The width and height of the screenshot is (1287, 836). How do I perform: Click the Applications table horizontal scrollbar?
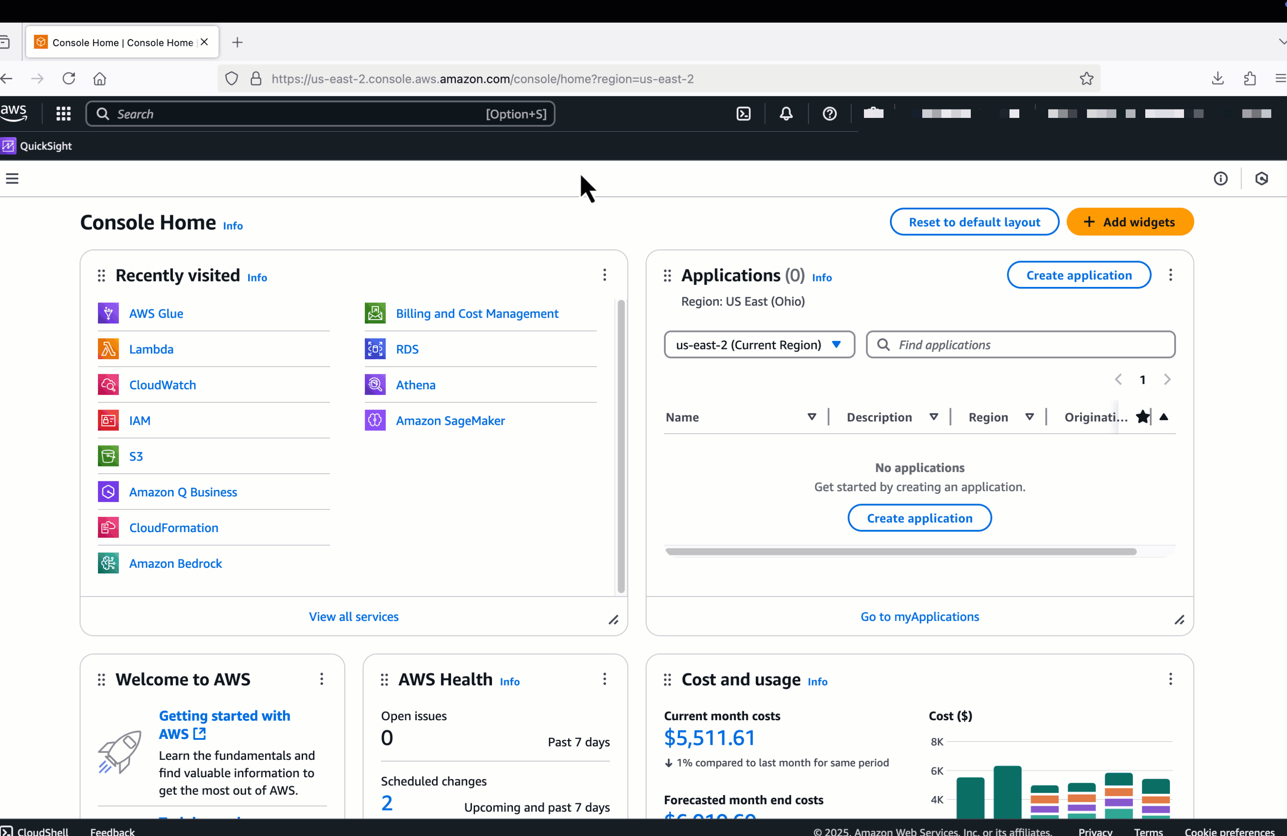[901, 552]
